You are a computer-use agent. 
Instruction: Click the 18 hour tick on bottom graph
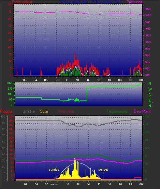pyautogui.click(x=110, y=184)
